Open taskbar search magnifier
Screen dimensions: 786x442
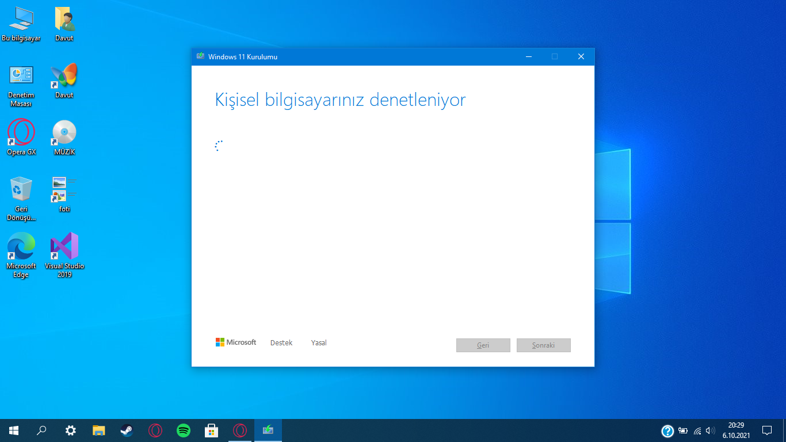coord(42,430)
